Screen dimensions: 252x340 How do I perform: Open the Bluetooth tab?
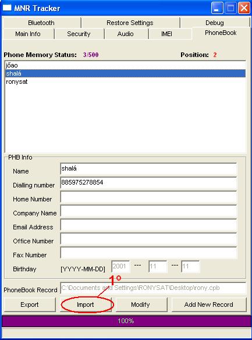point(41,23)
